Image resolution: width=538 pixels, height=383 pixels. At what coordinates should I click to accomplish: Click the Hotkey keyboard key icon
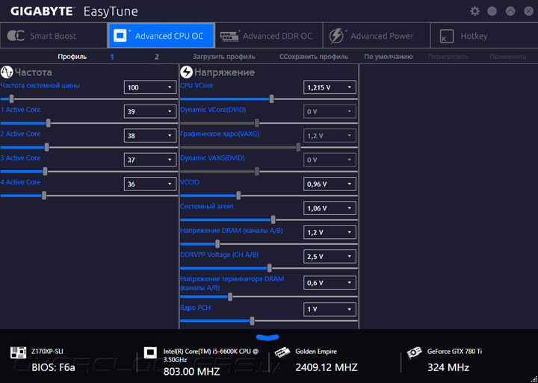click(x=446, y=36)
